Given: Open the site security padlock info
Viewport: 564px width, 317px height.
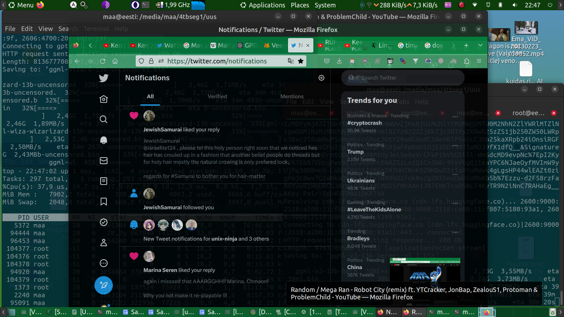Looking at the screenshot, I should (151, 61).
